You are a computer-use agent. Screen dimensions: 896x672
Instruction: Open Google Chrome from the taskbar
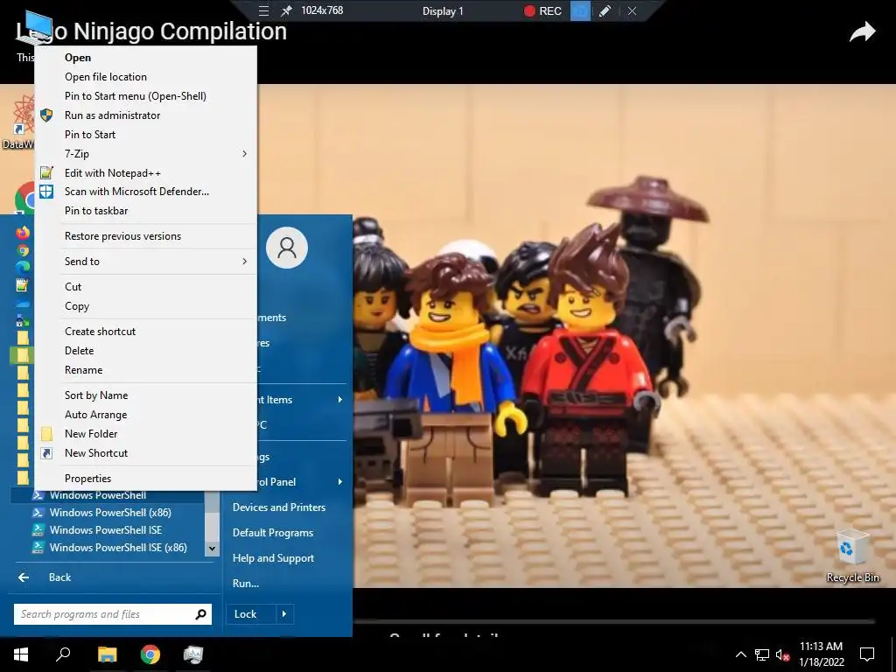[150, 654]
